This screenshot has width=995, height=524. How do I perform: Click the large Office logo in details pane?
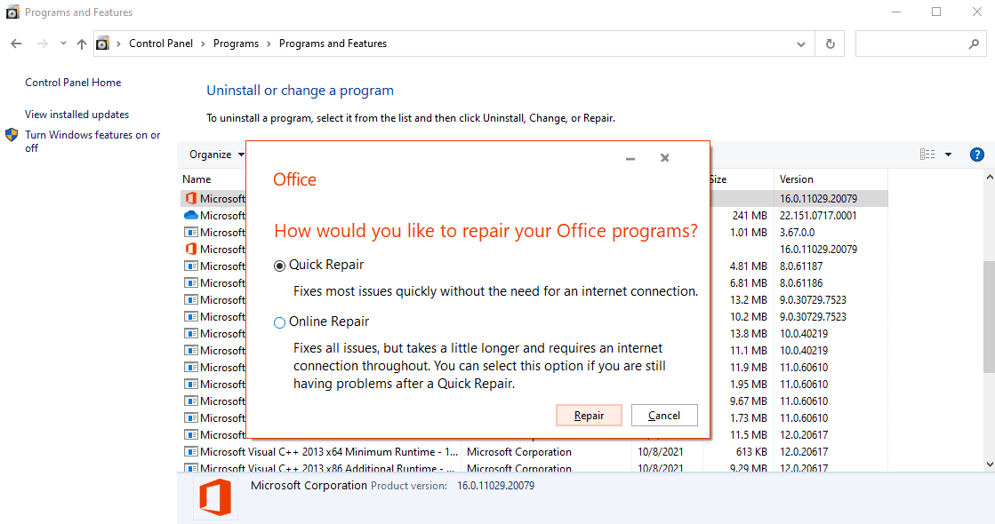[x=215, y=497]
